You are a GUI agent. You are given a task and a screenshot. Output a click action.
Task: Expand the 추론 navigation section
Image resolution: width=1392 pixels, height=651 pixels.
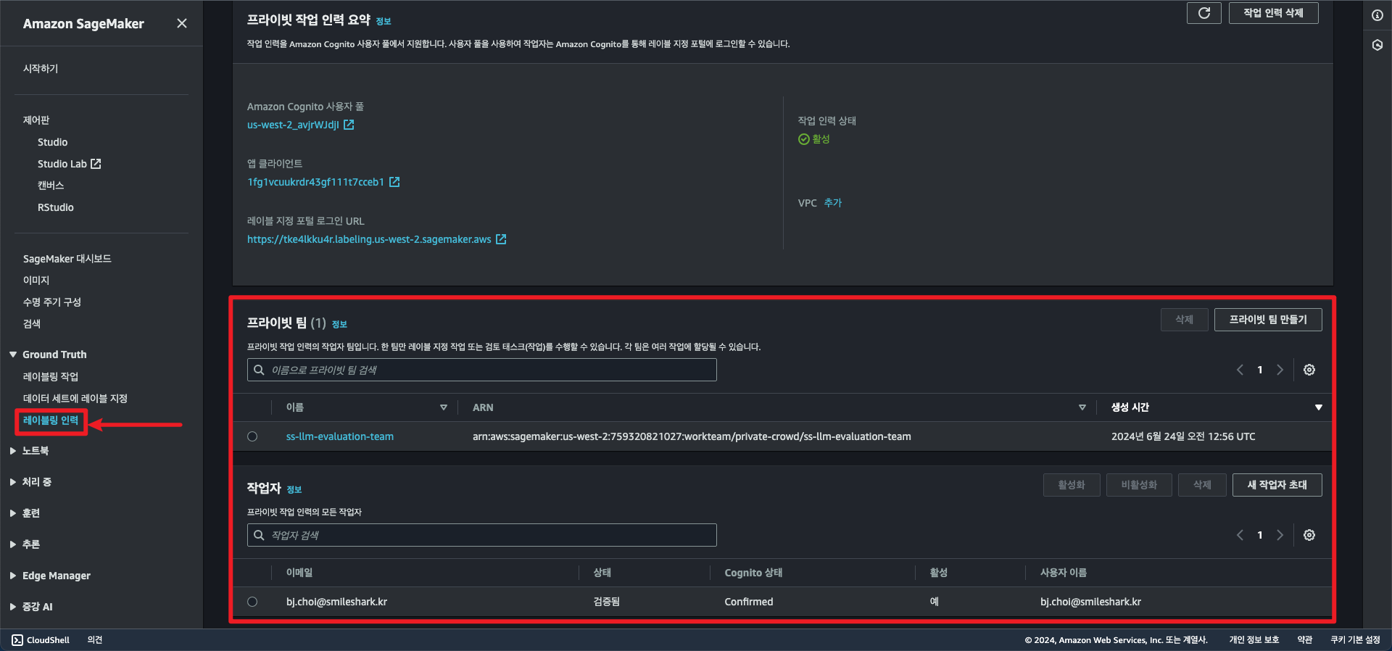[13, 544]
